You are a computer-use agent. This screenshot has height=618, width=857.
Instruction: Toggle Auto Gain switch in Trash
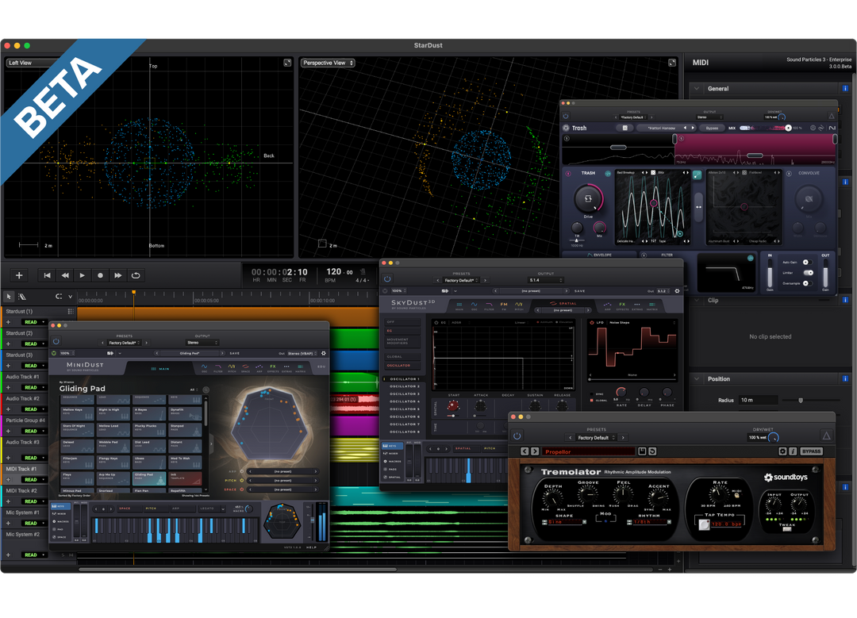807,263
